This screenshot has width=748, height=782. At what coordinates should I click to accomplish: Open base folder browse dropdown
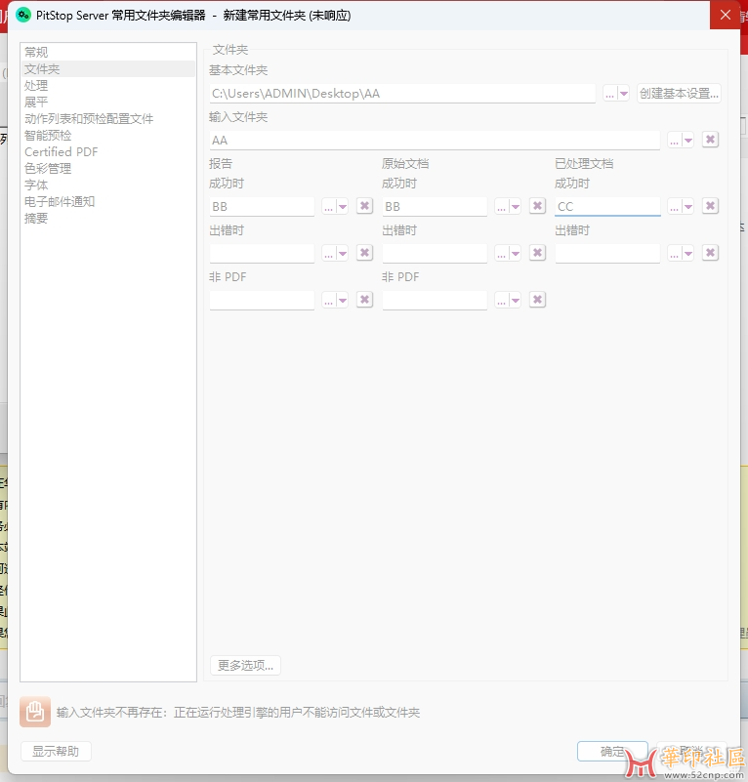(x=616, y=94)
